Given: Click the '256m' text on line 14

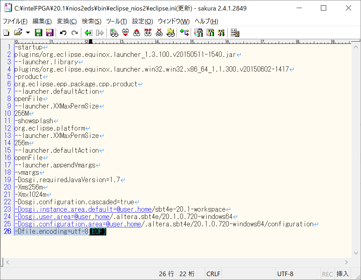Looking at the screenshot, I should click(x=22, y=143).
